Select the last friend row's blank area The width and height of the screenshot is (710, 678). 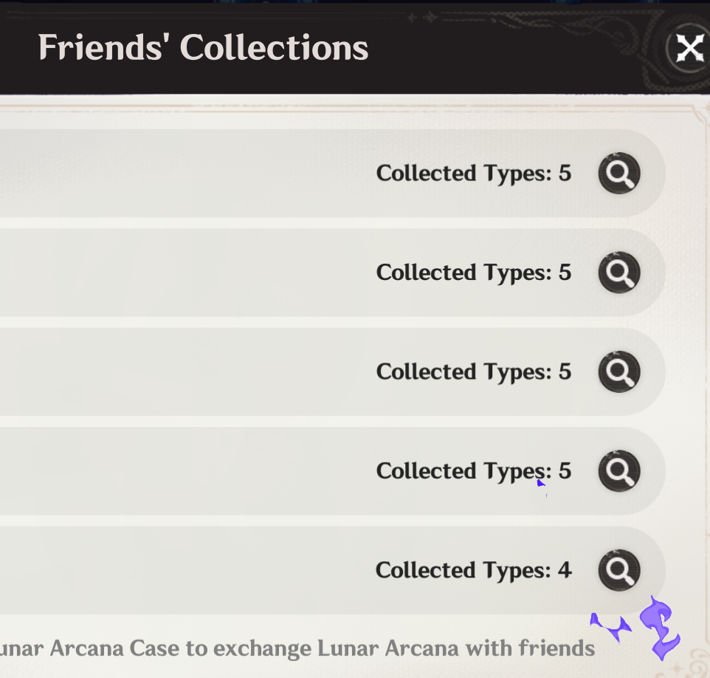185,570
